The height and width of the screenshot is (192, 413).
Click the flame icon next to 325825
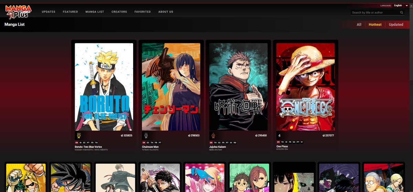pos(122,136)
